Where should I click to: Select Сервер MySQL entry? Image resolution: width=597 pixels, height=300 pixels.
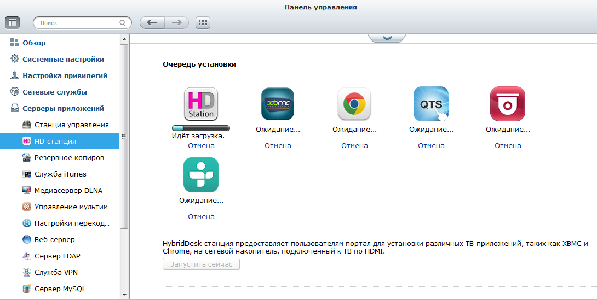(60, 289)
